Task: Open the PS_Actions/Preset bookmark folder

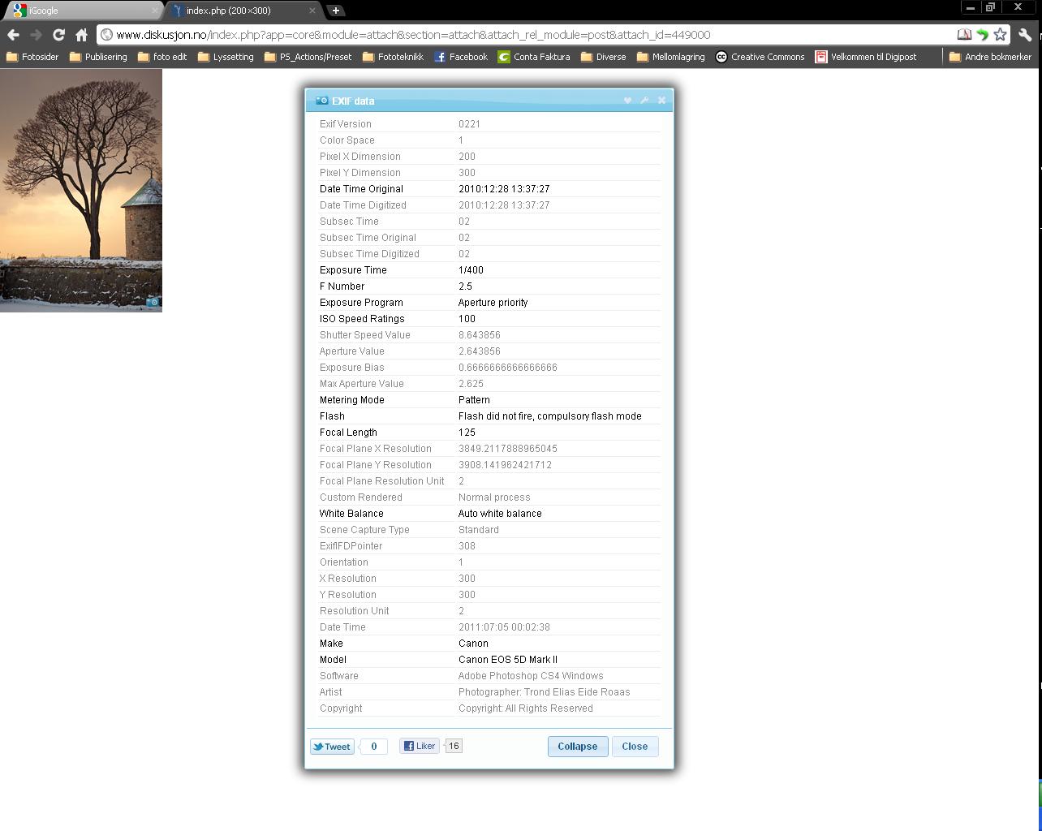Action: pos(308,57)
